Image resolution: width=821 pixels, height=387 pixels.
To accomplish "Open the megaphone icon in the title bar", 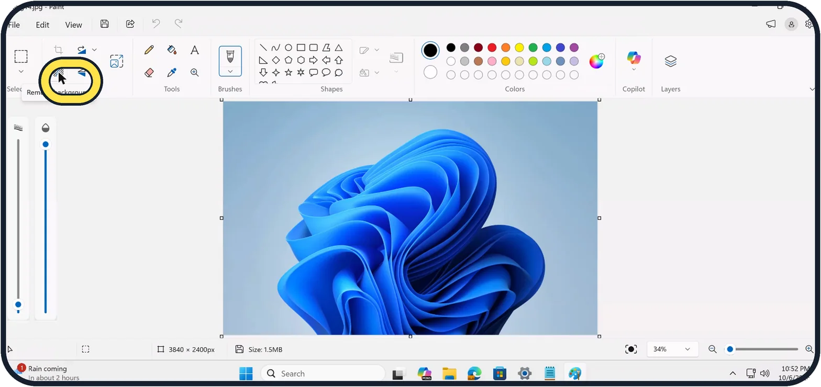I will click(x=771, y=24).
